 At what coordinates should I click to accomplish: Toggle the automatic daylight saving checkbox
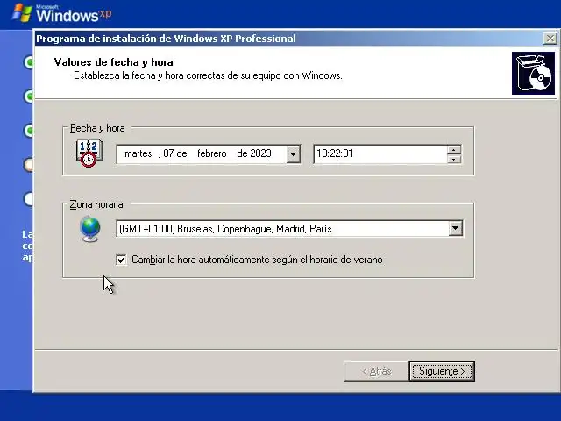pos(121,260)
